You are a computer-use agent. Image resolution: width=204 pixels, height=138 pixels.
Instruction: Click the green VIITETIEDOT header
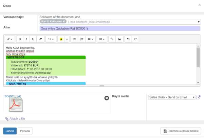(46, 57)
